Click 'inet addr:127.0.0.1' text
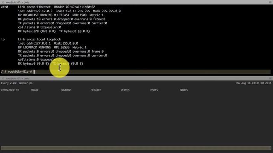The width and height of the screenshot is (273, 153). pos(34,43)
